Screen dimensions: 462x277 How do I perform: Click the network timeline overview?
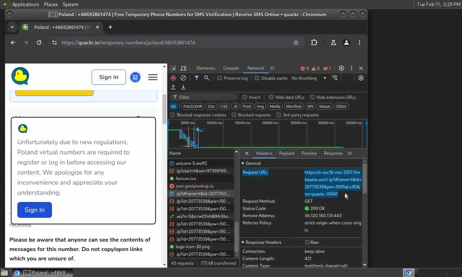(x=267, y=134)
